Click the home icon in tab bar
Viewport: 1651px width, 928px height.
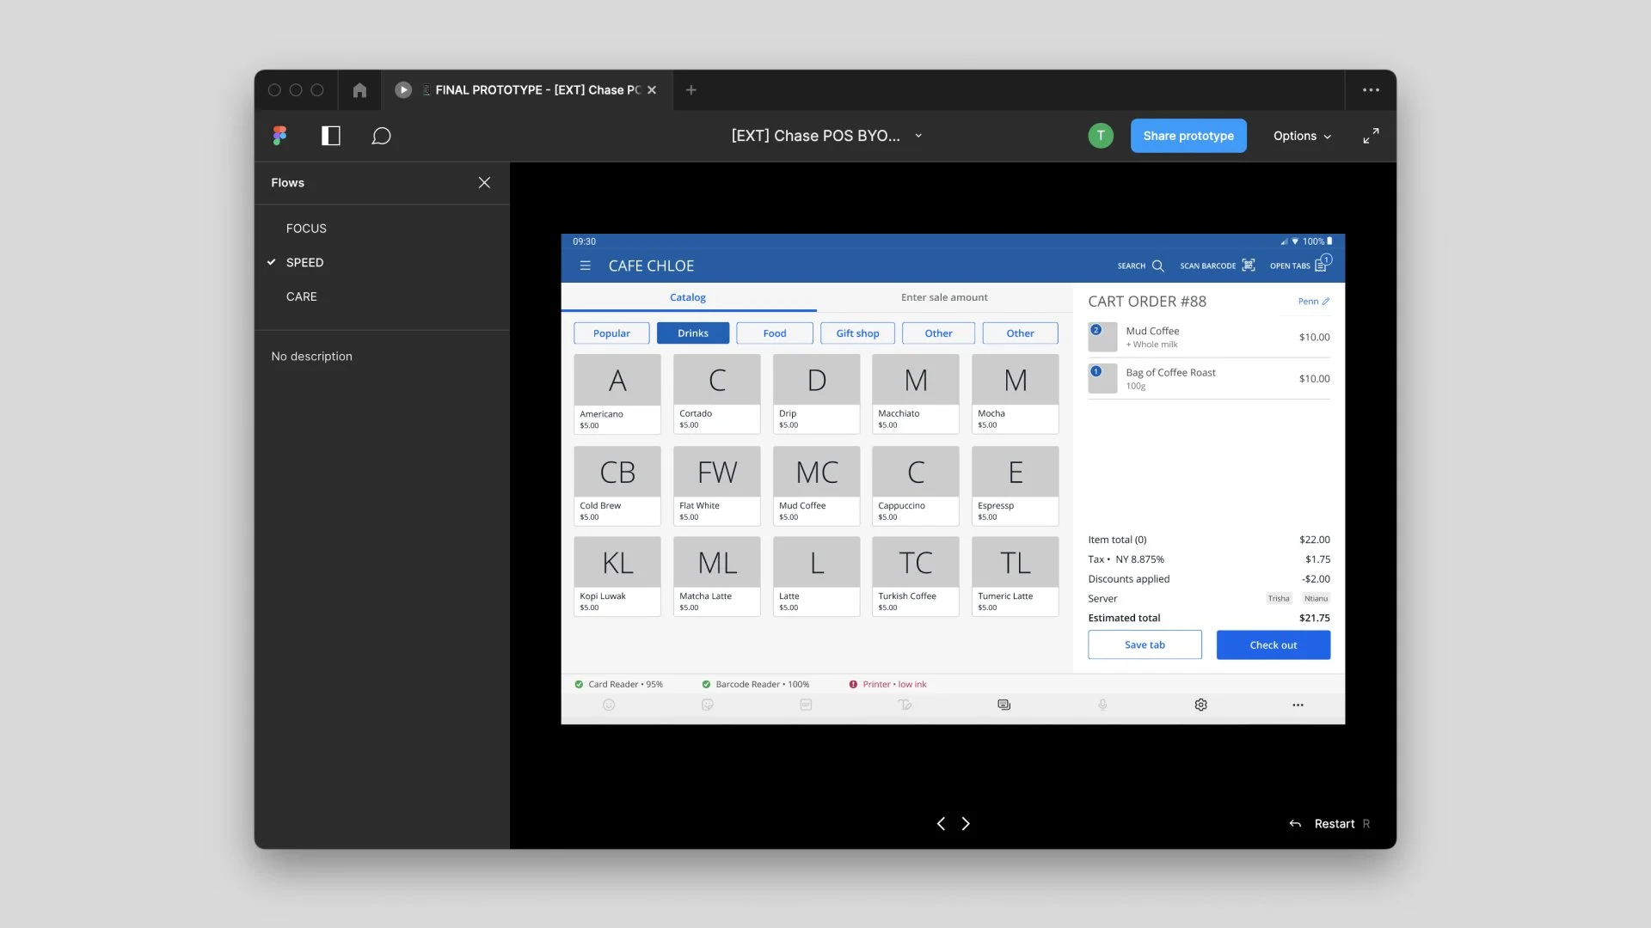(359, 90)
